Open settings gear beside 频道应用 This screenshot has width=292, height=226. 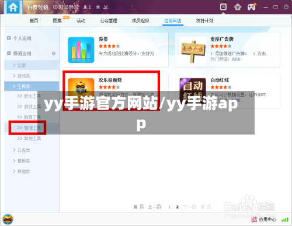pyautogui.click(x=54, y=54)
